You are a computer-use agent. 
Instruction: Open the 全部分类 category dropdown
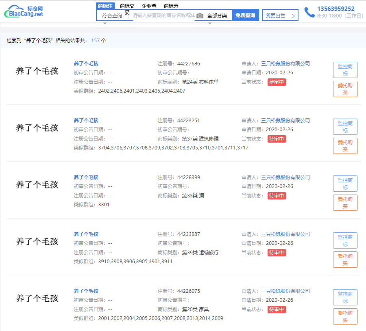[x=217, y=15]
